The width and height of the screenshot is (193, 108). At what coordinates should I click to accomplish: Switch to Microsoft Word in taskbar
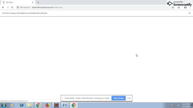coord(65,105)
